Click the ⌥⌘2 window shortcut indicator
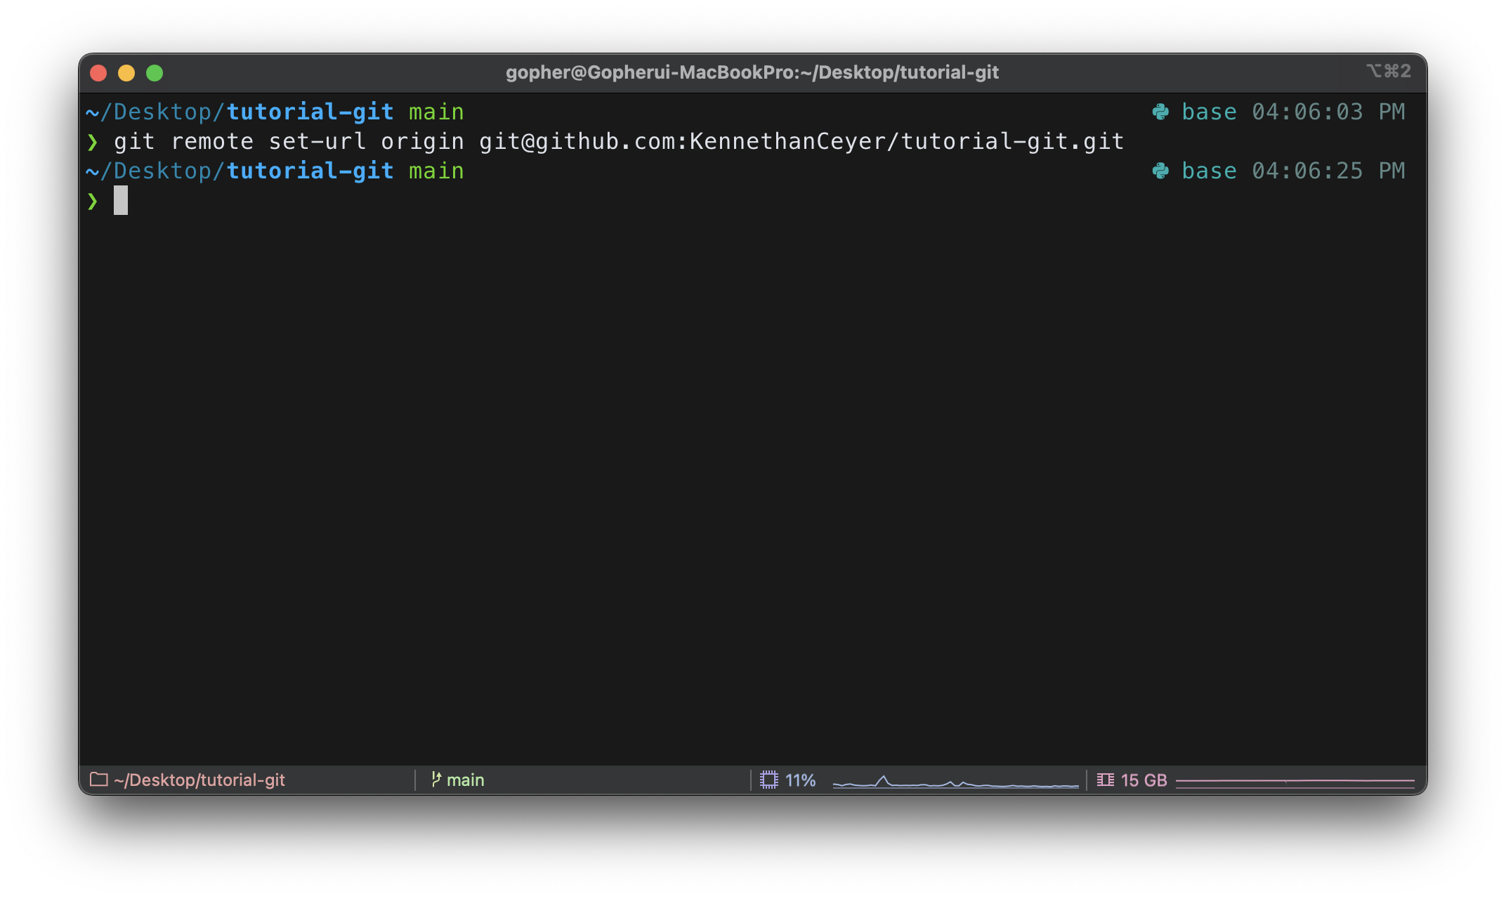Screen dimensions: 1506x899 [1388, 71]
